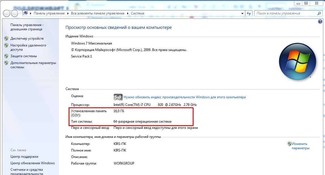
Task: Open help via the blue question mark icon
Action: pyautogui.click(x=320, y=22)
